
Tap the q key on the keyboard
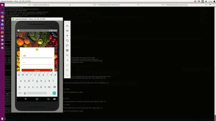click(19, 75)
